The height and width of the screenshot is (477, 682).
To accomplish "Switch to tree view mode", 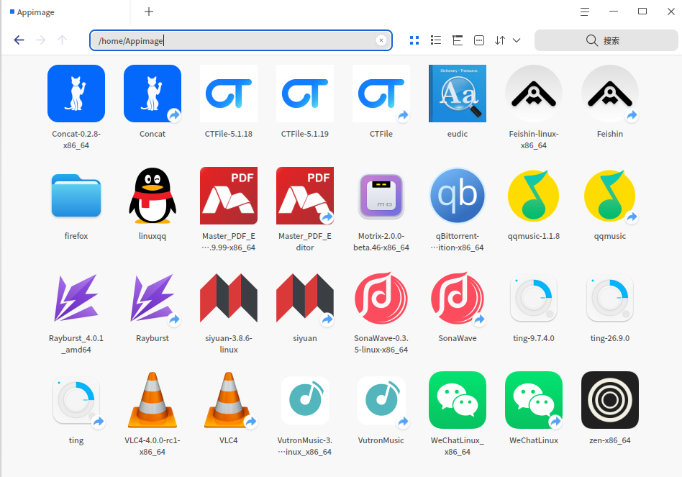I will [458, 40].
